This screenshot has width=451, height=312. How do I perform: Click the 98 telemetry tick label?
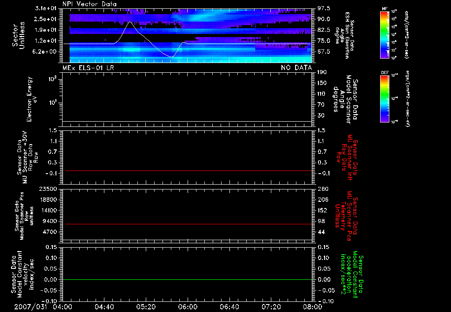tap(321, 221)
